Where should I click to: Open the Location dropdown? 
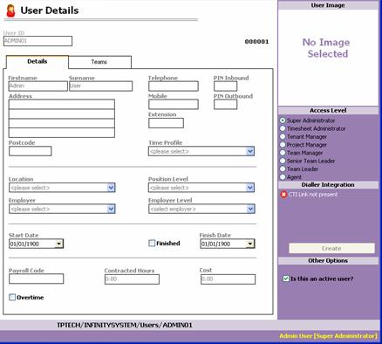coord(111,188)
